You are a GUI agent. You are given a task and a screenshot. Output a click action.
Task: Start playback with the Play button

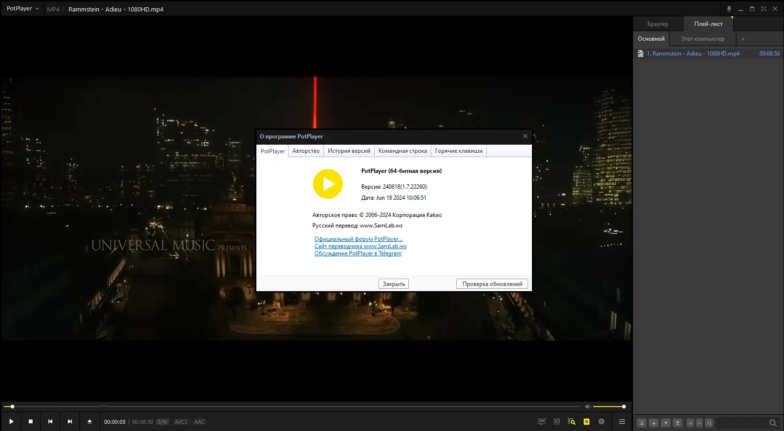(x=12, y=421)
